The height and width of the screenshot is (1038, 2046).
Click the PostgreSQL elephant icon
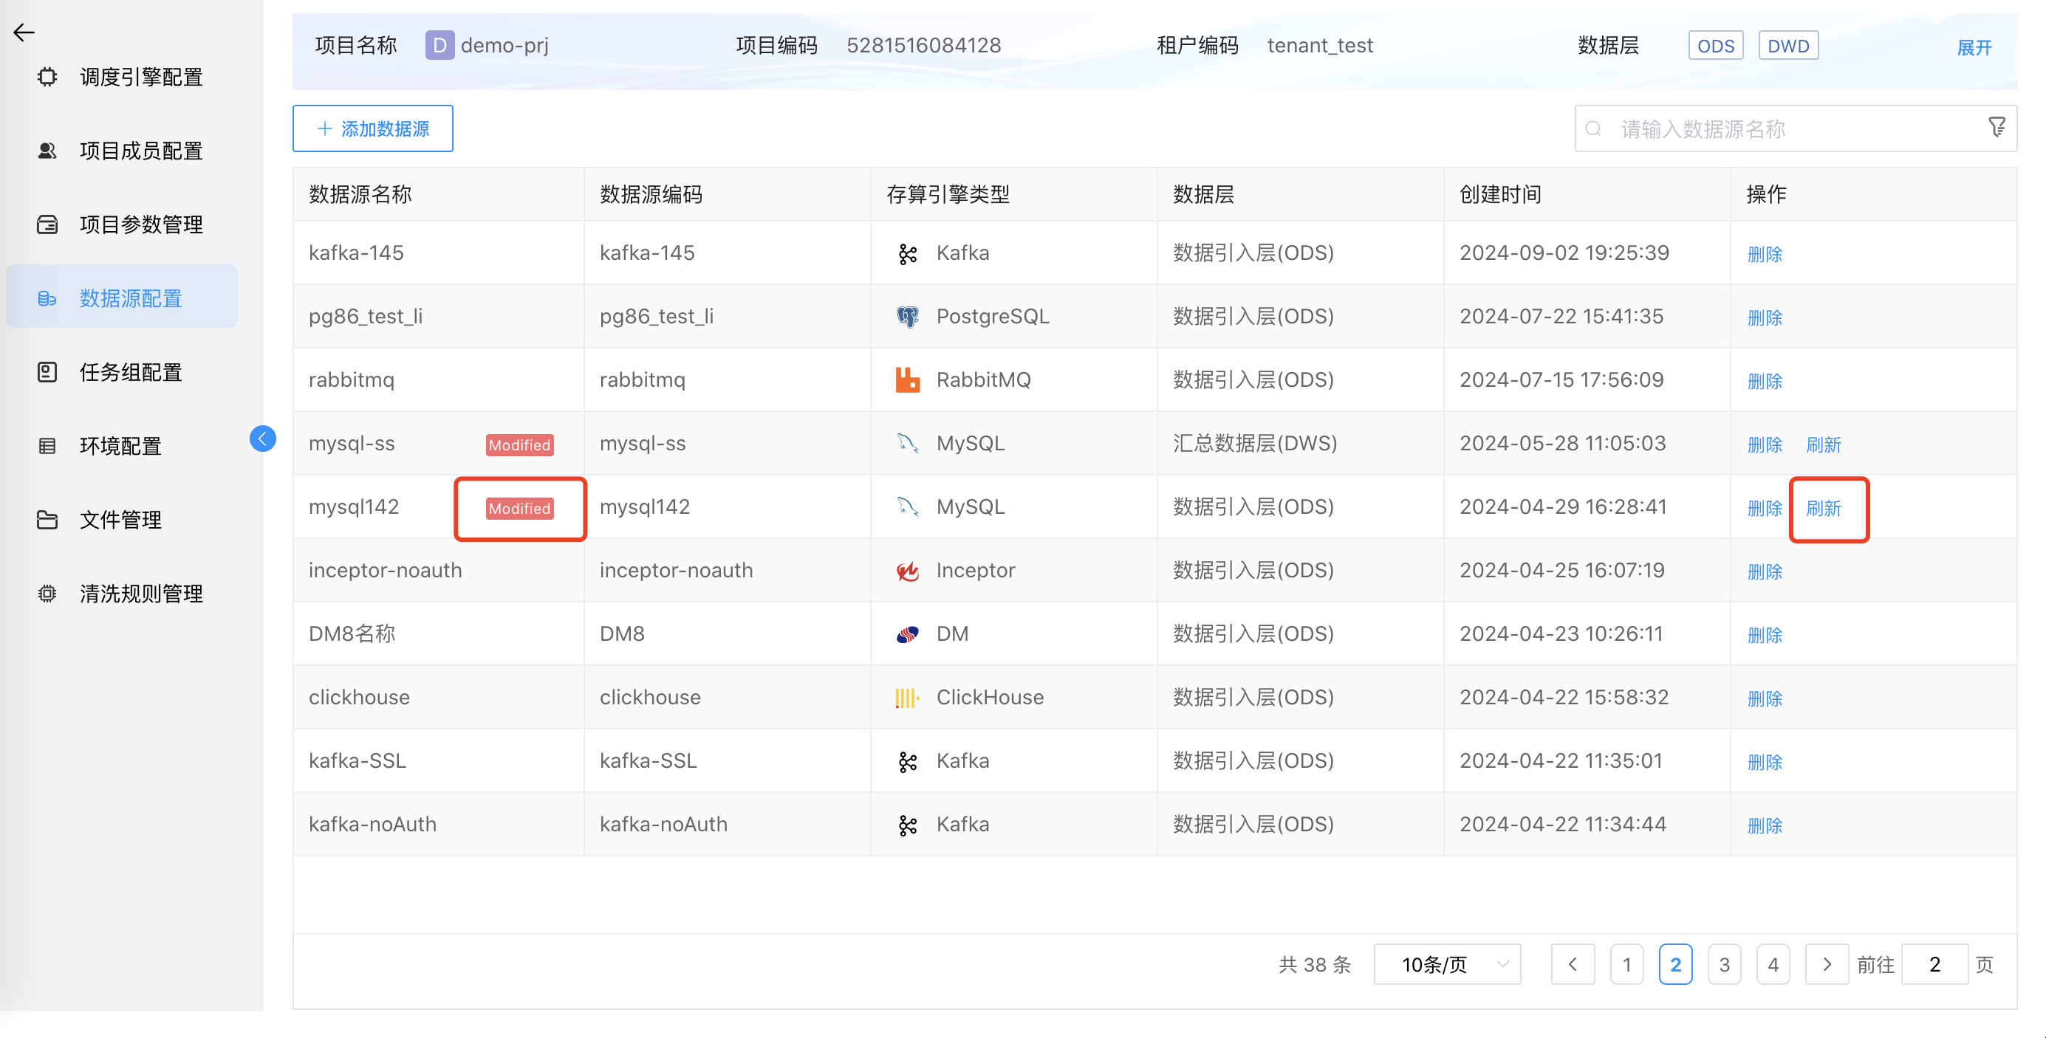907,317
